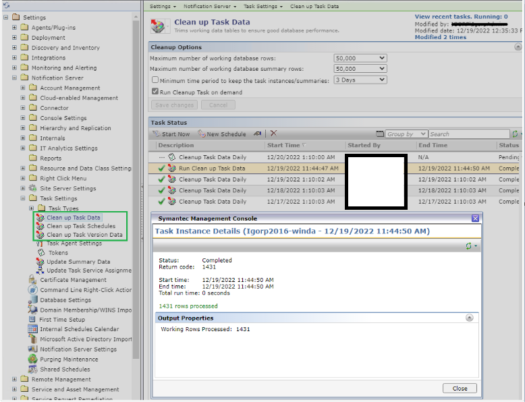Open the working database rows dropdown
525x402 pixels.
(x=360, y=59)
